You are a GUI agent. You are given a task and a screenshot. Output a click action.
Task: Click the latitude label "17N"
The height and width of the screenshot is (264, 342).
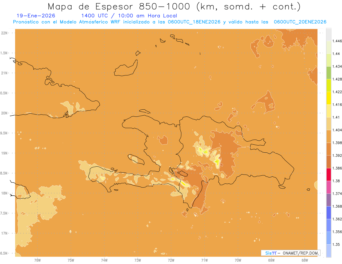(5, 233)
